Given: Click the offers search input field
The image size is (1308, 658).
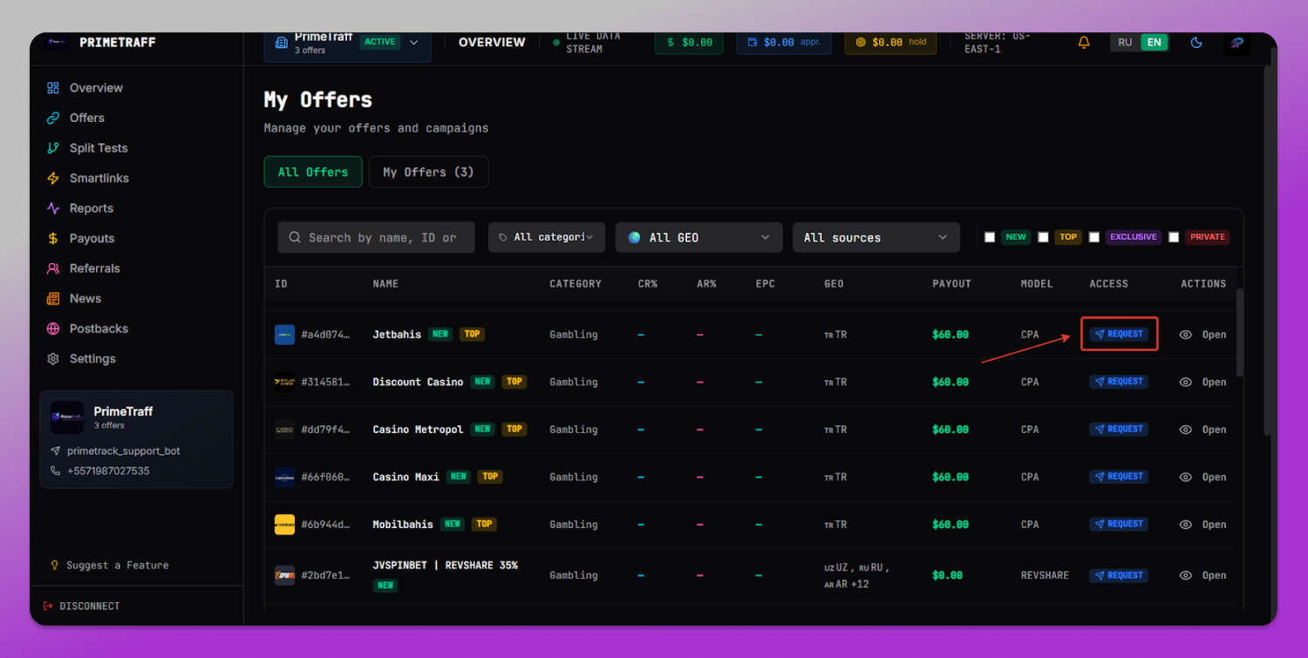Looking at the screenshot, I should tap(376, 237).
